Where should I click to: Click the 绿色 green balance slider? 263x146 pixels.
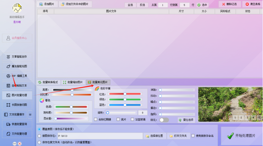tap(125, 100)
